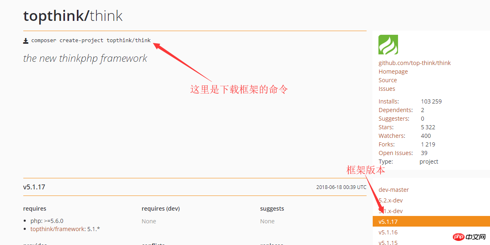Click the installs count 103 259
Screen dimensions: 490x245
431,101
